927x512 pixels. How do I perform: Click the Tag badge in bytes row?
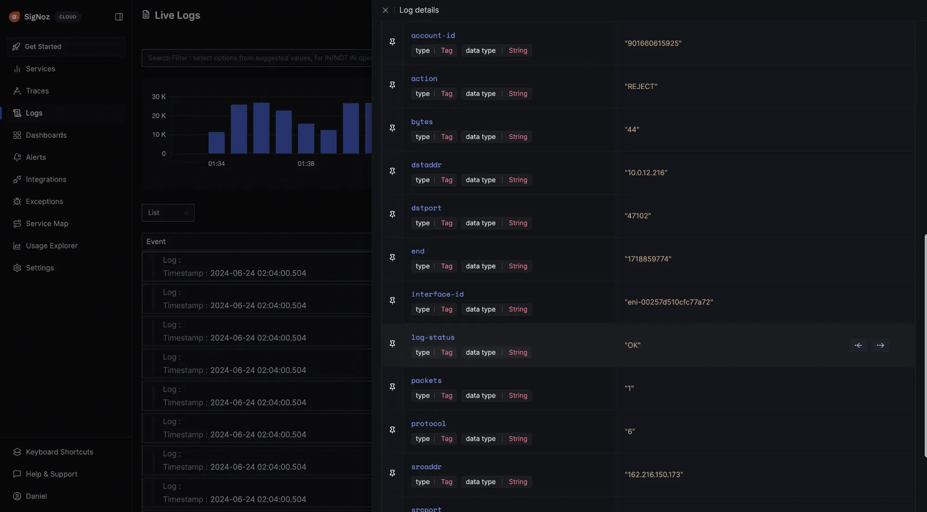pyautogui.click(x=446, y=137)
